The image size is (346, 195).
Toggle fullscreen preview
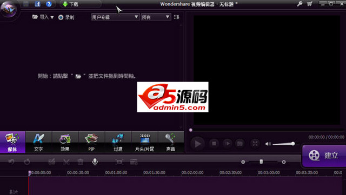(255, 144)
